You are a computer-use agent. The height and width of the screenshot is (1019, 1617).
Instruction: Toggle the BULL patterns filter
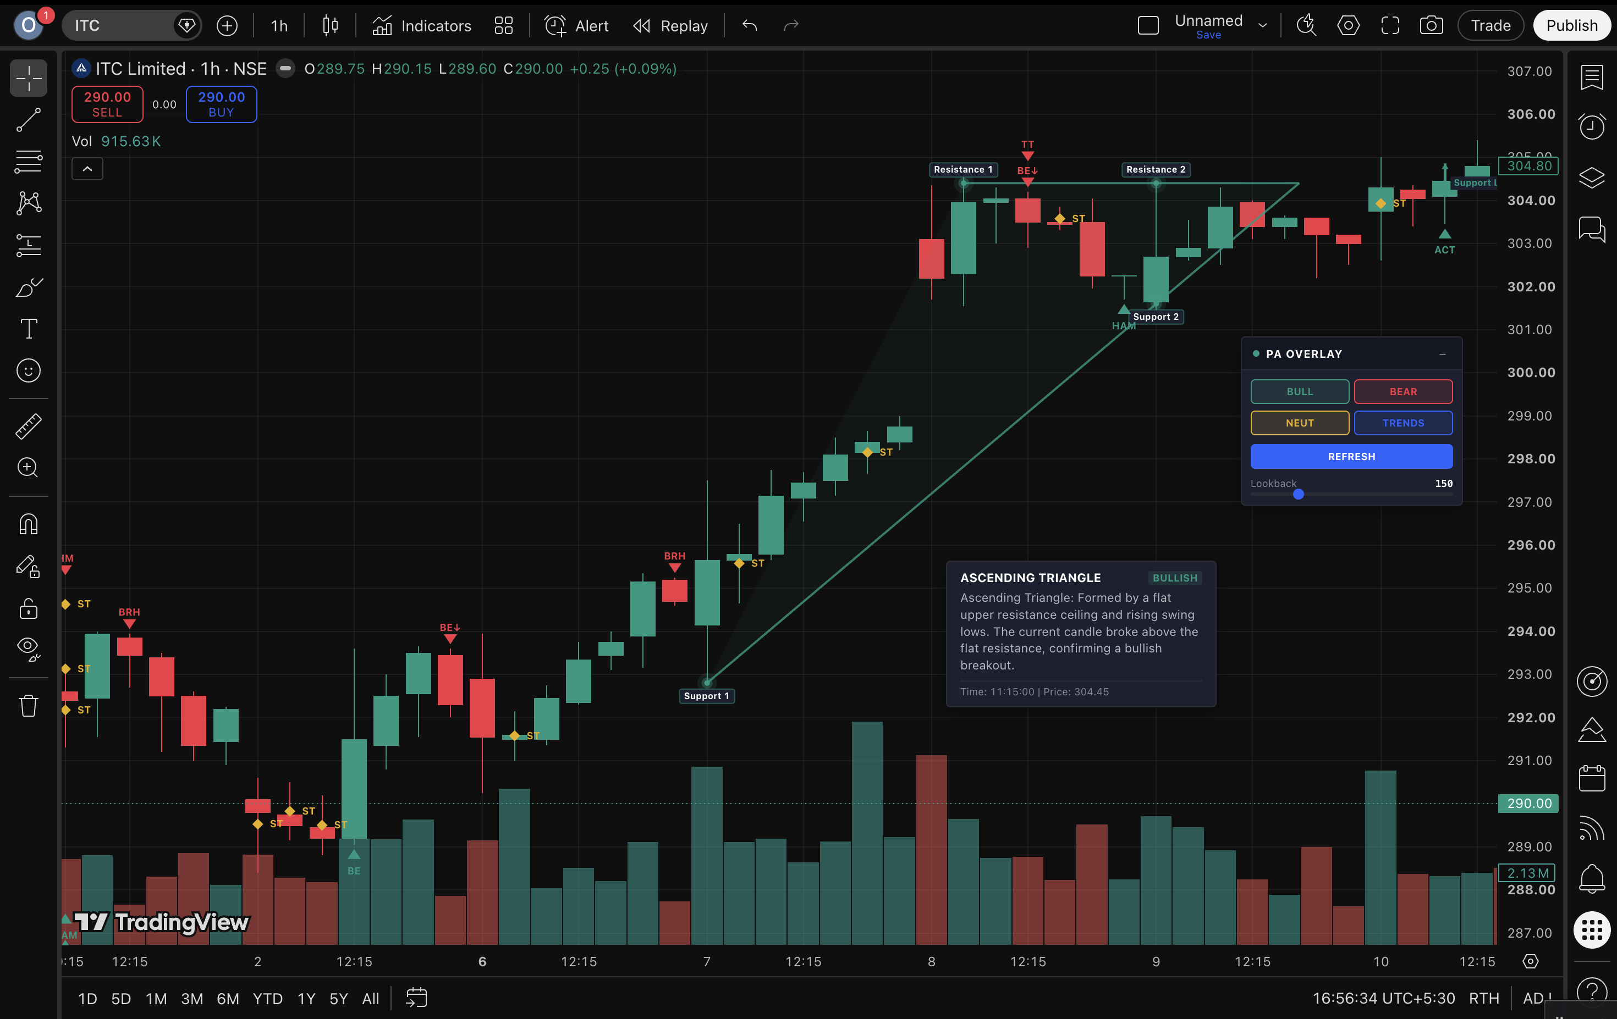point(1299,392)
